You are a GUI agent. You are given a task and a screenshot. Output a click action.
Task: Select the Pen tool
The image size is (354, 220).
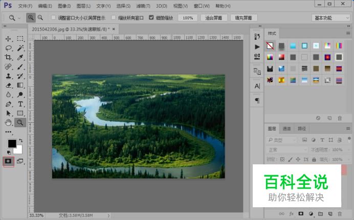[x=8, y=104]
